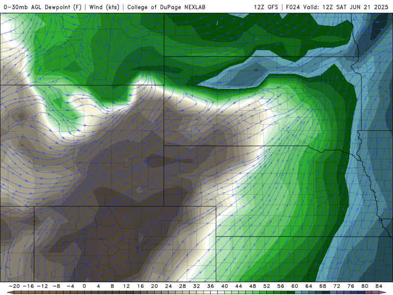Click the 28 value on the color scale
This screenshot has width=393, height=295.
pyautogui.click(x=182, y=286)
